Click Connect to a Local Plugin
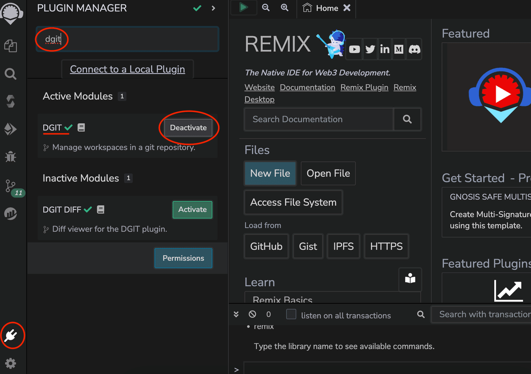Screen dimensions: 531x374 pos(127,69)
